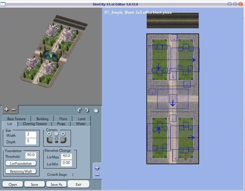Click the lot title '01_Simple_Blank 2x5 office block plaza'
245x191 pixels.
pos(138,12)
